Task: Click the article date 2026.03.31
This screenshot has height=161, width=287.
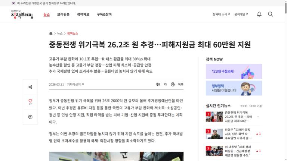Action: point(56,85)
